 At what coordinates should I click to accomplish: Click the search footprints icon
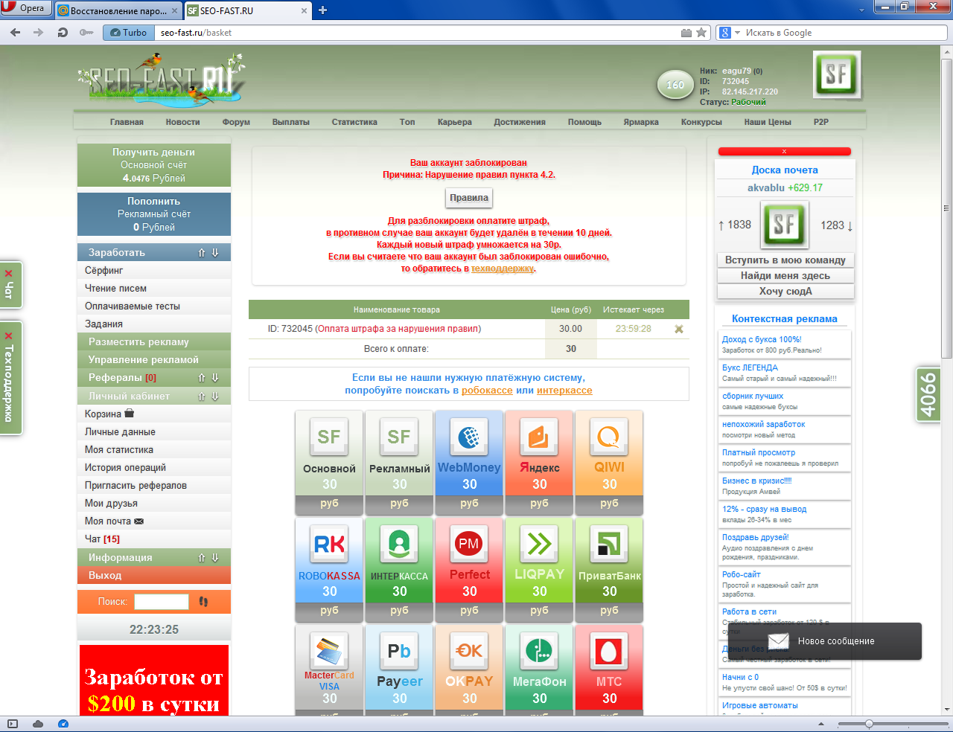click(x=203, y=601)
